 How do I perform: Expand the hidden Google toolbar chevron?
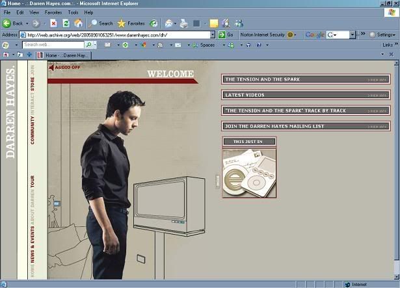(363, 33)
